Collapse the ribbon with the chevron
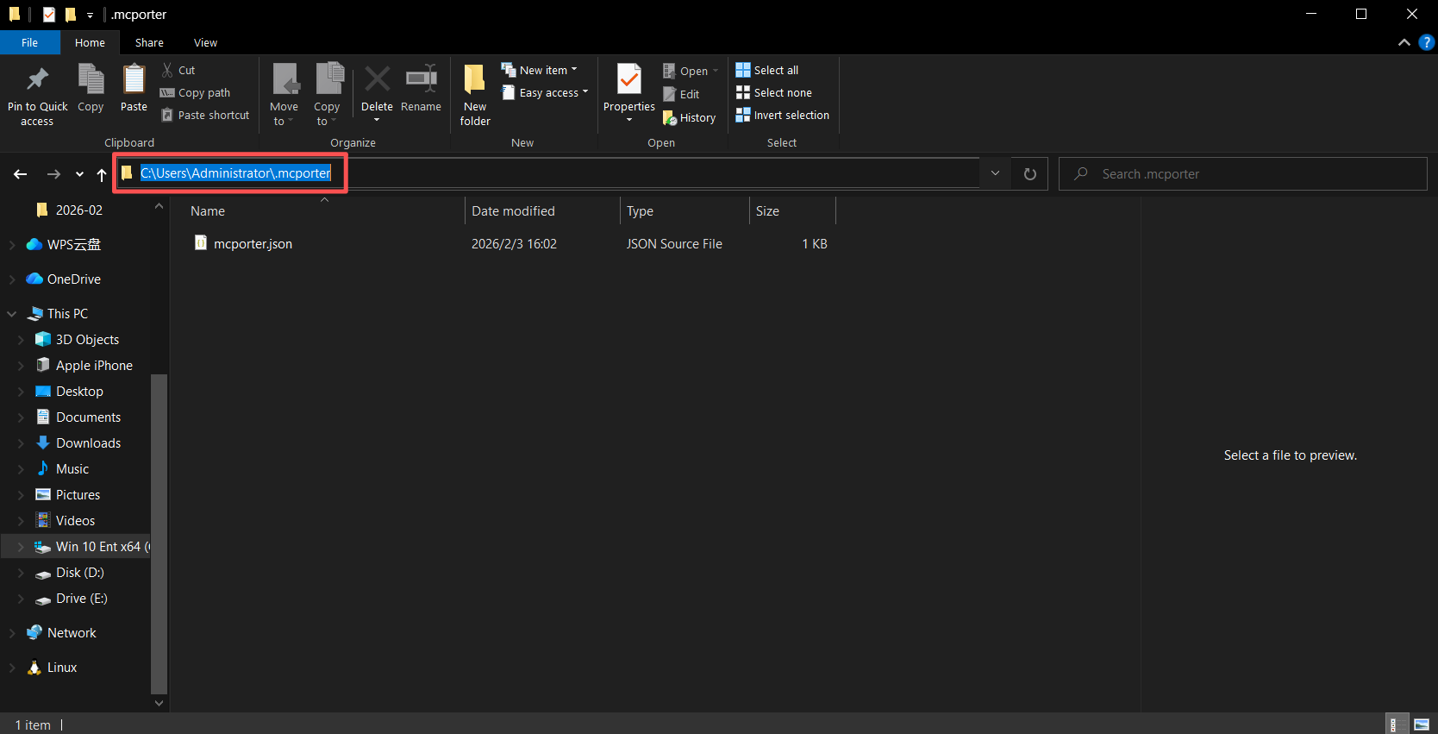1438x734 pixels. [x=1404, y=42]
